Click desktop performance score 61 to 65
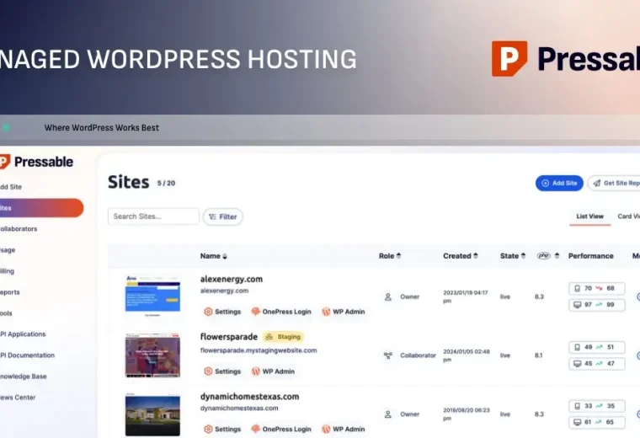 coord(597,422)
